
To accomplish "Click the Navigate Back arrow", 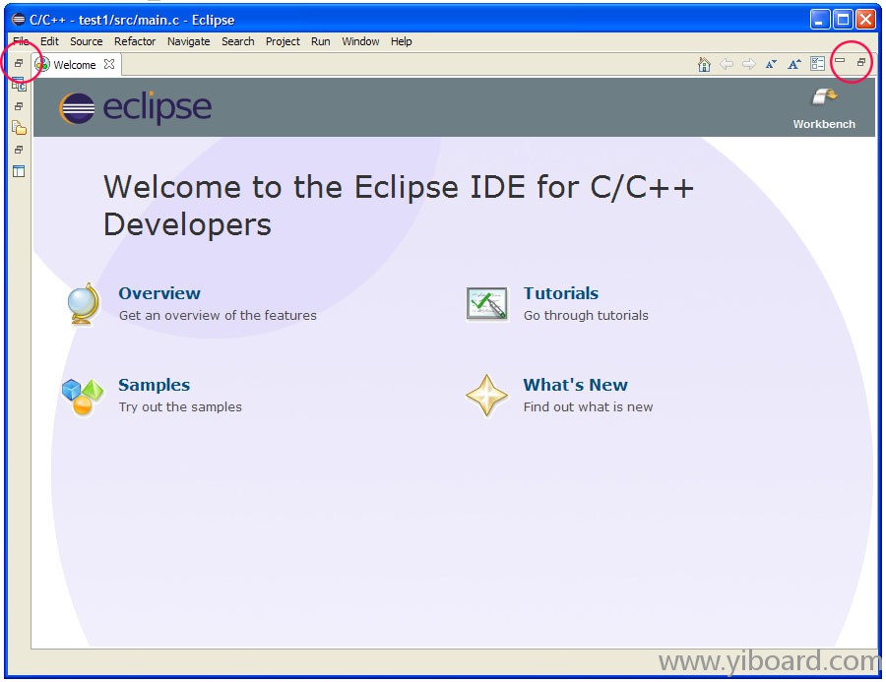I will (x=727, y=64).
